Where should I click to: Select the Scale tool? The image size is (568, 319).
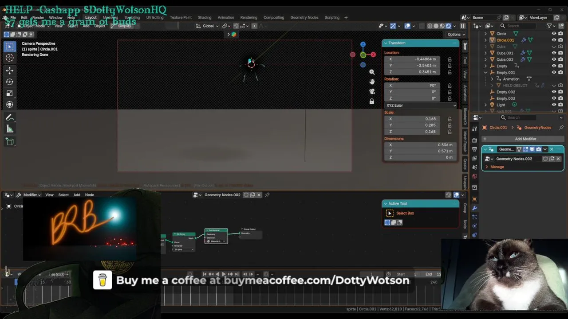click(10, 93)
